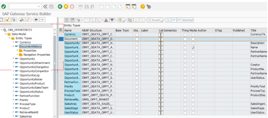The width and height of the screenshot is (268, 118).
Task: Select OpportunitySalesTeam in the tree
Action: click(x=34, y=87)
